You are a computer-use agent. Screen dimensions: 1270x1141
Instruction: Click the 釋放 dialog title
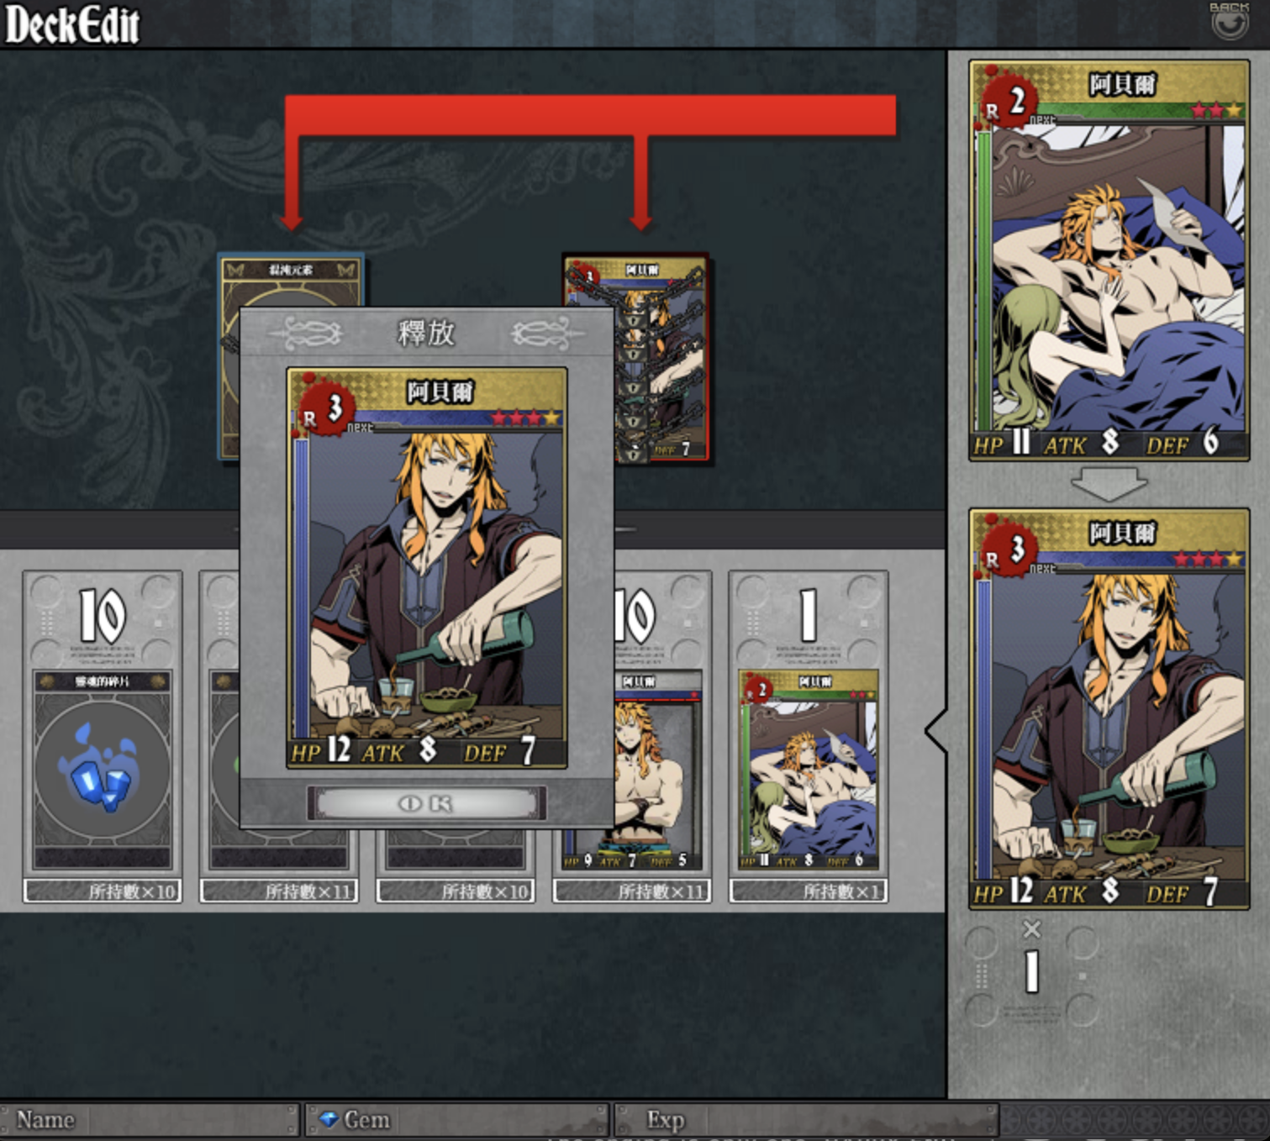click(426, 333)
